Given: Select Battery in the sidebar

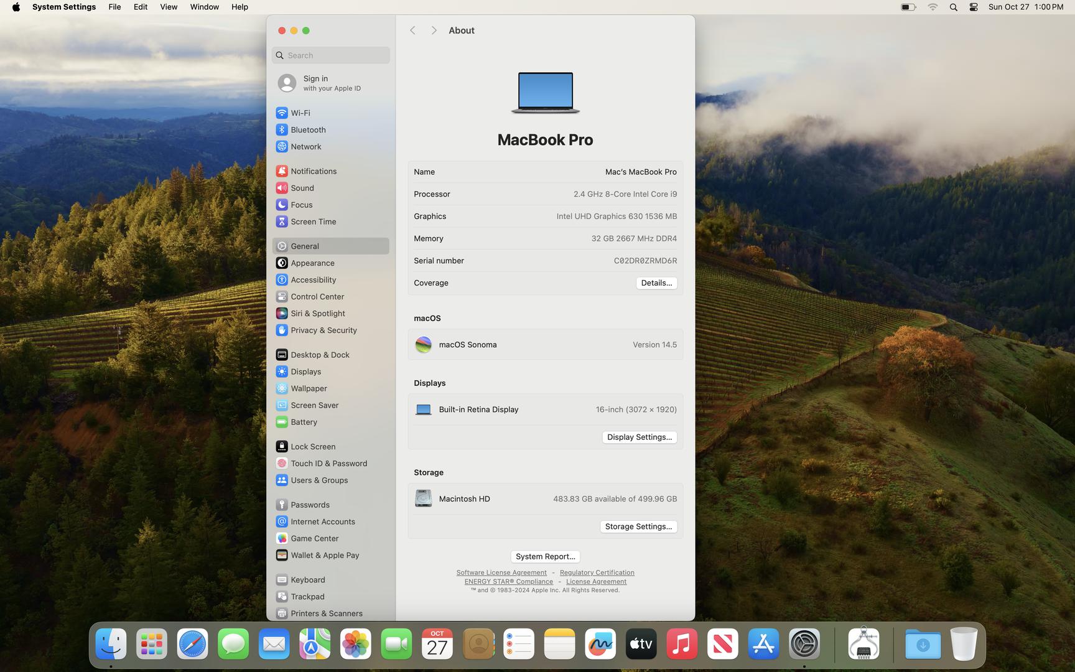Looking at the screenshot, I should (304, 422).
